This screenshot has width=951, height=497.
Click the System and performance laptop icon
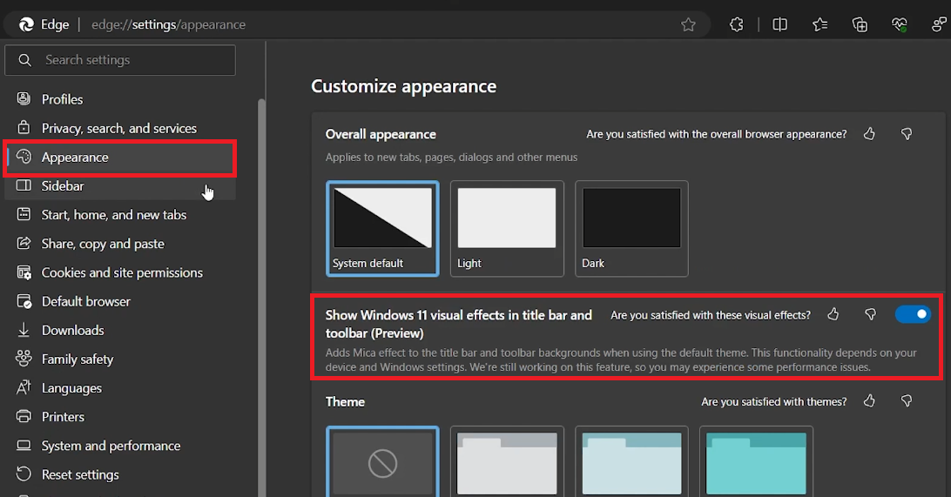click(x=24, y=446)
